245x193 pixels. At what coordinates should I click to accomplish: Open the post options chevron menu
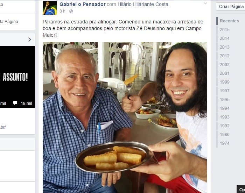pos(205,3)
